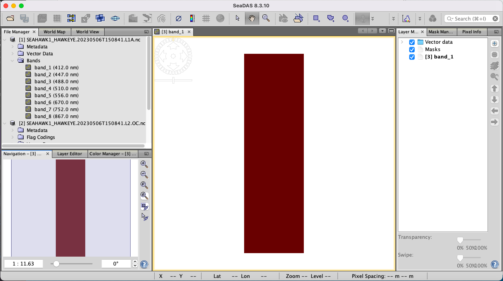
Task: Click the overlapping blue squares collocation icon
Action: coord(100,18)
